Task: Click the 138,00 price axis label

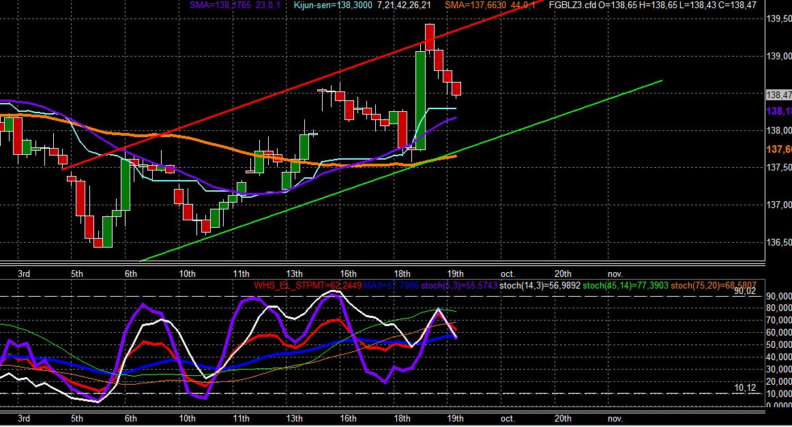Action: click(779, 130)
